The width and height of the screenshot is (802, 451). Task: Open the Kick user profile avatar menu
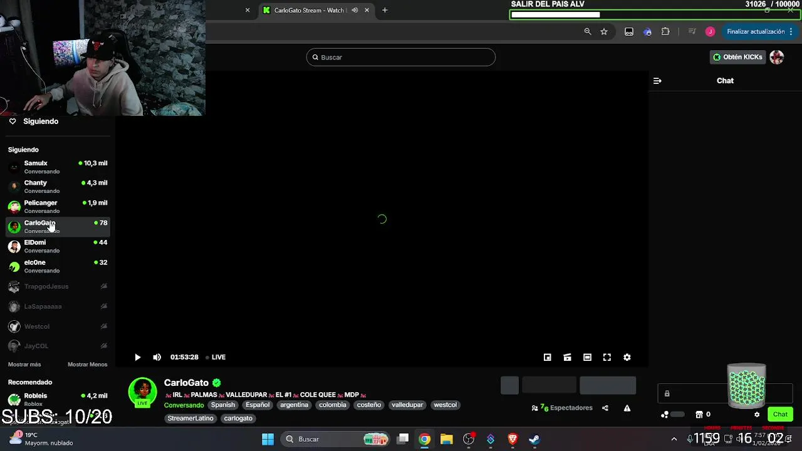pyautogui.click(x=777, y=57)
